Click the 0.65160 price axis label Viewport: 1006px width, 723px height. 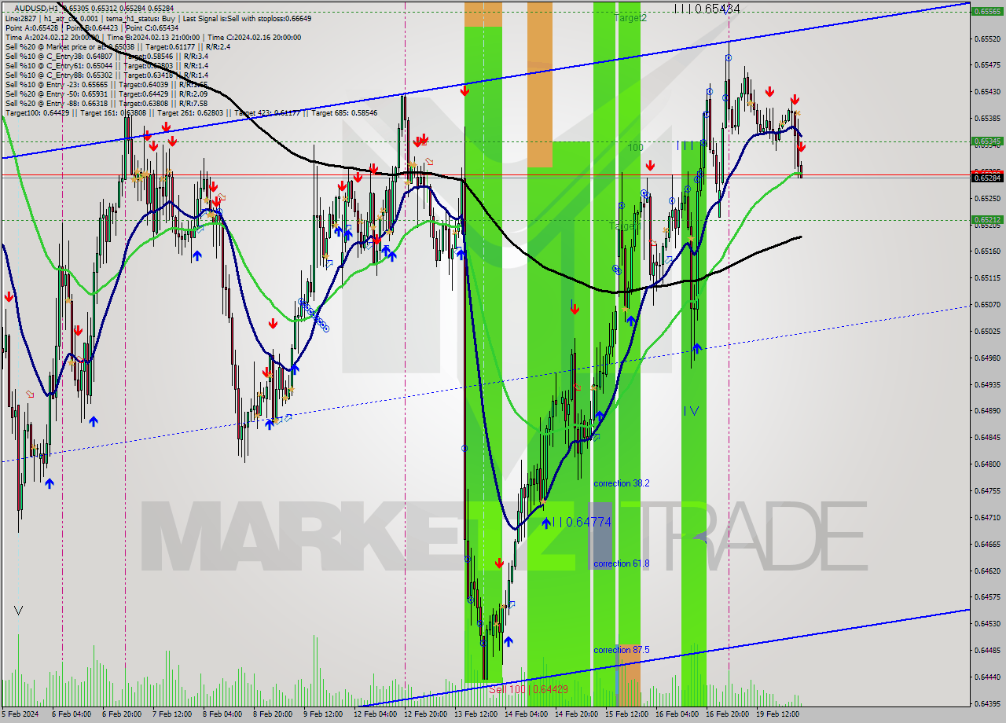988,251
